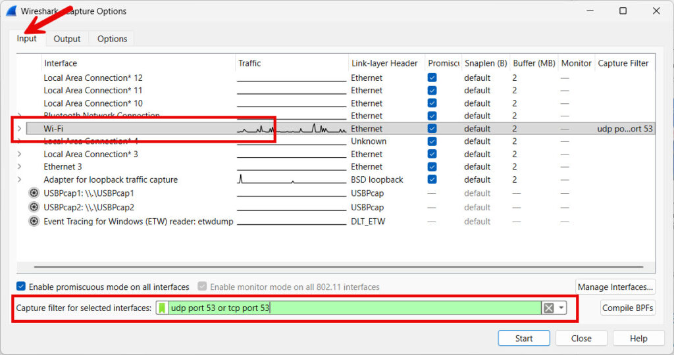Image resolution: width=674 pixels, height=355 pixels.
Task: Toggle Enable promiscuous mode on all interfaces
Action: click(x=21, y=287)
